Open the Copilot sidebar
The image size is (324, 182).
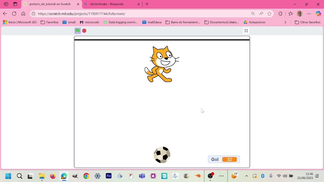(x=318, y=14)
